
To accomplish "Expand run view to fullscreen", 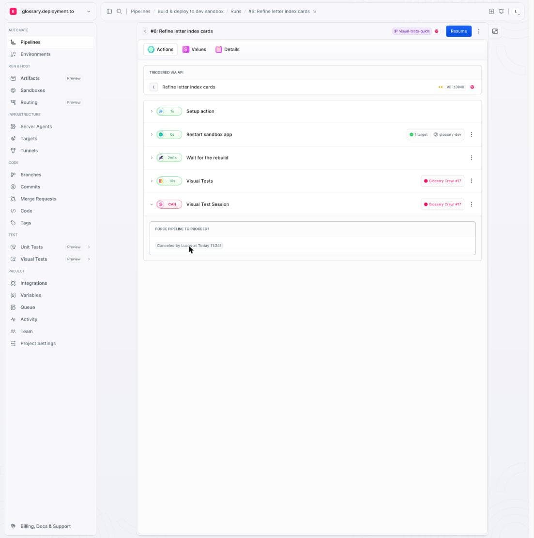I will (x=495, y=31).
